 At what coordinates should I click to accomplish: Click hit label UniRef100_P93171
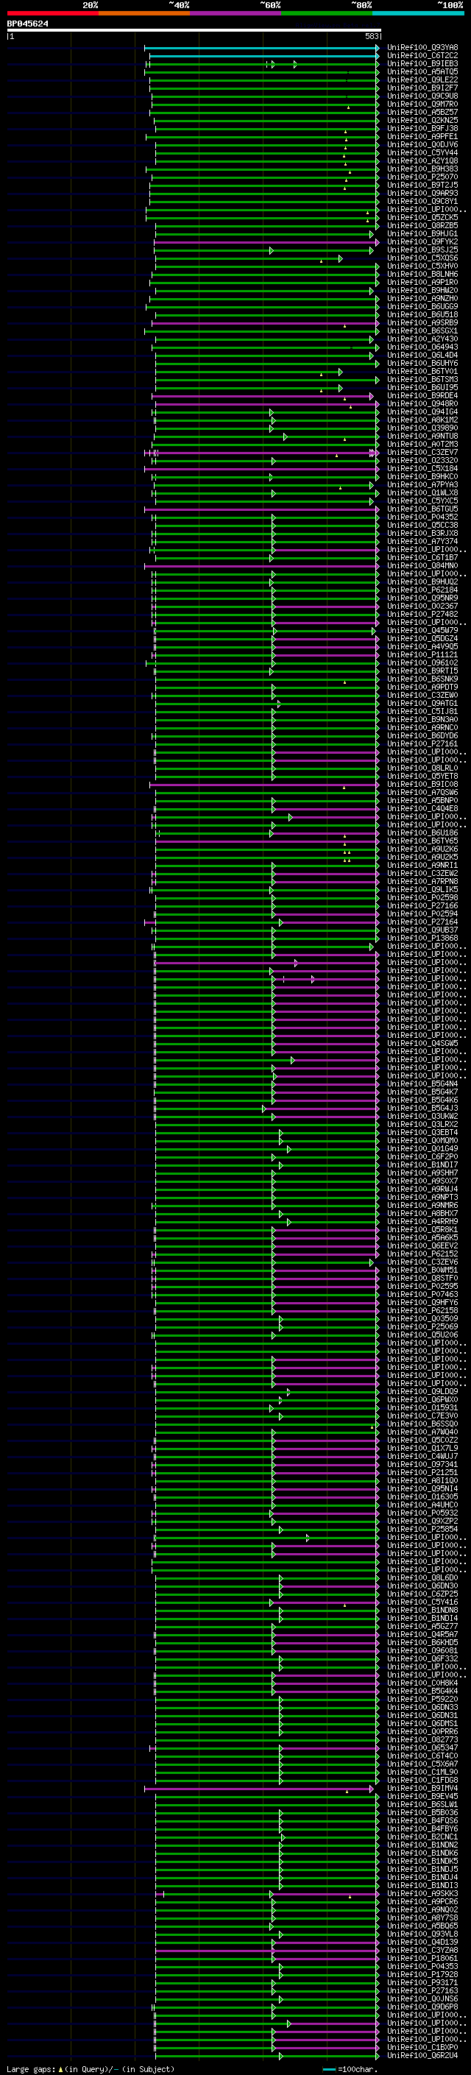coord(422,1982)
